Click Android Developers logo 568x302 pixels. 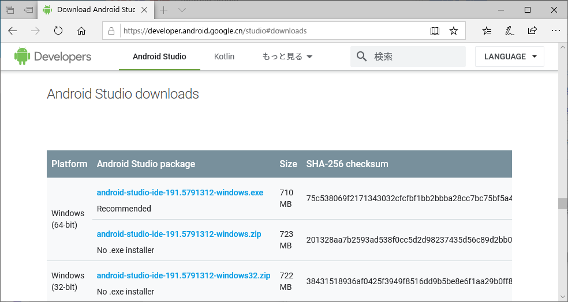(x=53, y=56)
